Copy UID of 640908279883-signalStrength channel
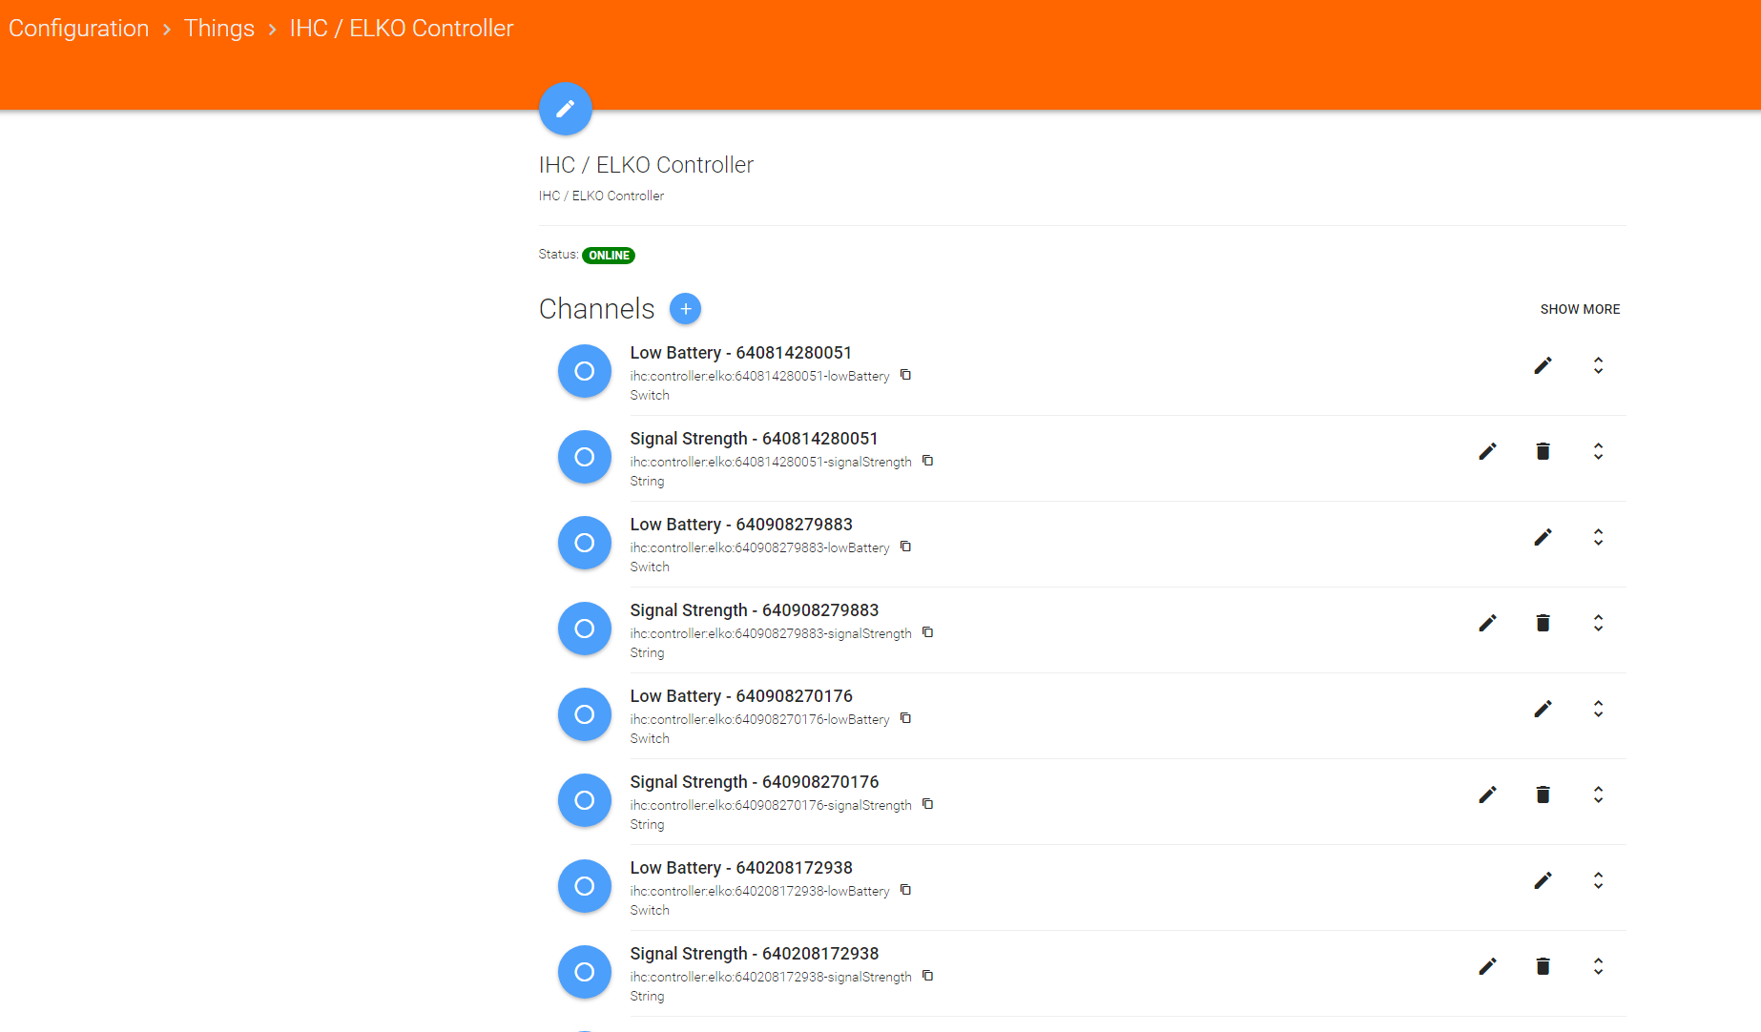The image size is (1761, 1032). pos(927,632)
